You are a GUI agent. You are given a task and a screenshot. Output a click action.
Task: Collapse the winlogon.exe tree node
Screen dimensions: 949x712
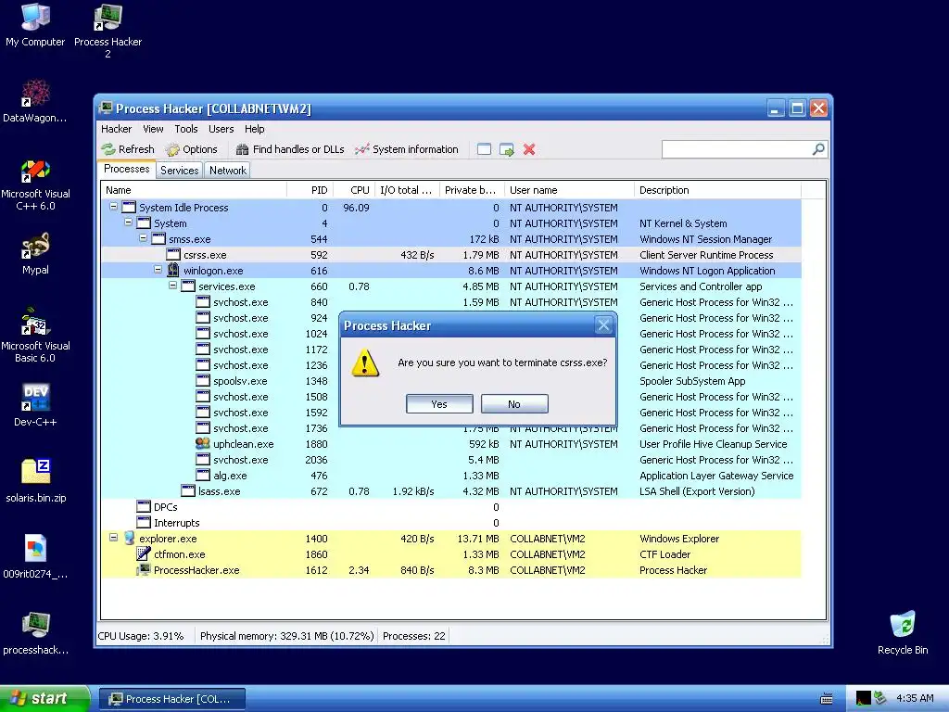pos(158,270)
